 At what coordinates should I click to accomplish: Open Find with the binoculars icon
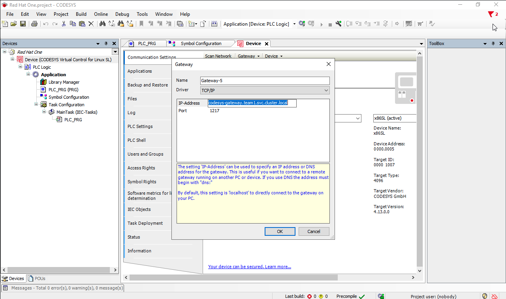pyautogui.click(x=102, y=24)
